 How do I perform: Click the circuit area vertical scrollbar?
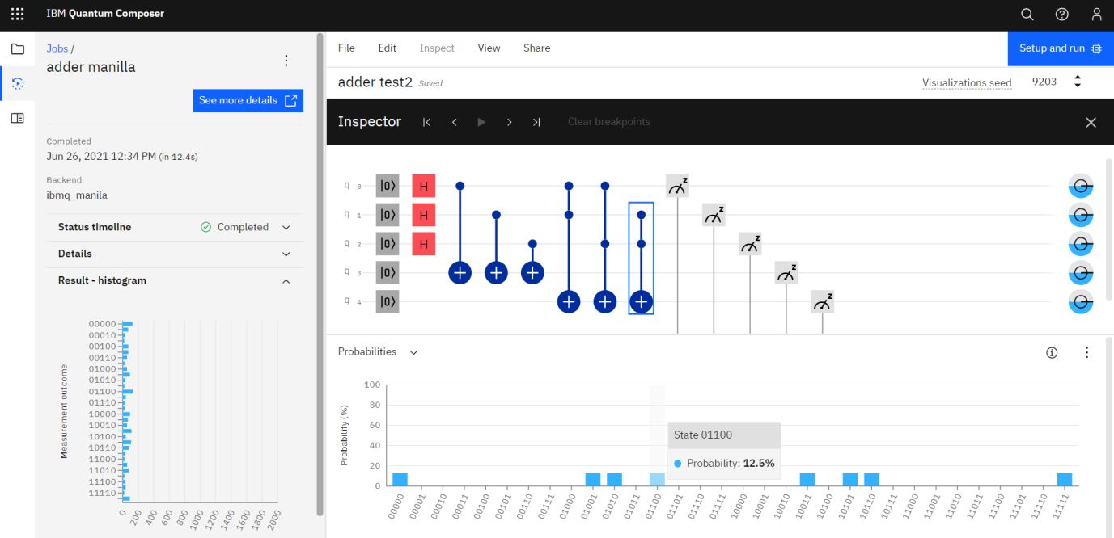(x=1110, y=230)
